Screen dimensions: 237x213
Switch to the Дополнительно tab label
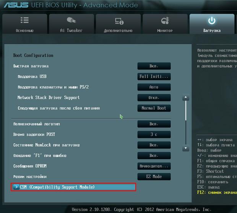pos(118,31)
